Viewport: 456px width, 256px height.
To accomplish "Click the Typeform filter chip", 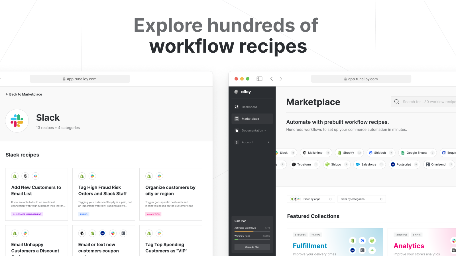I will [x=304, y=164].
